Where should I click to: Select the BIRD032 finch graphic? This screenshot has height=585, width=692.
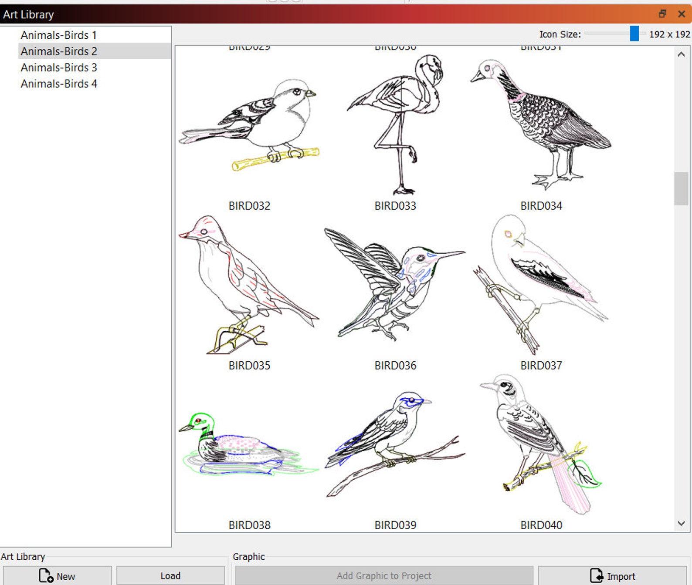pyautogui.click(x=249, y=125)
